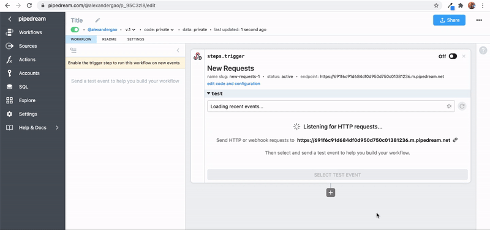Screen dimensions: 490x230
Task: Click the browser address bar
Action: [239, 6]
